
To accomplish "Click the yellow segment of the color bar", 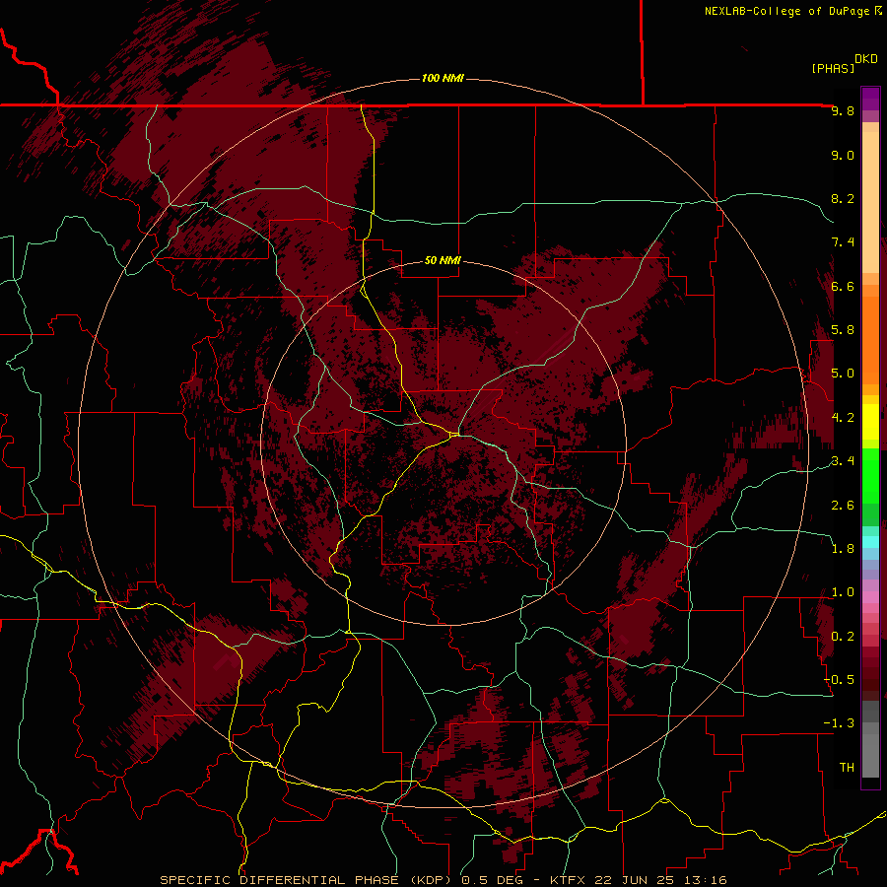I will pos(870,422).
